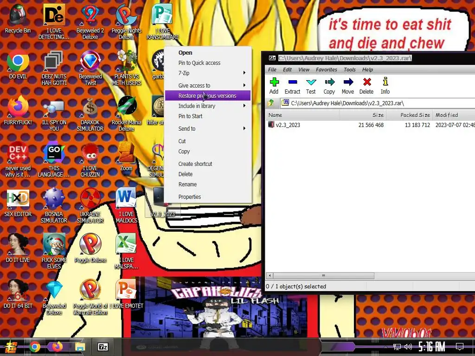
Task: Select the DEEZ NUTS HAH GOTTI icon
Action: 54,68
